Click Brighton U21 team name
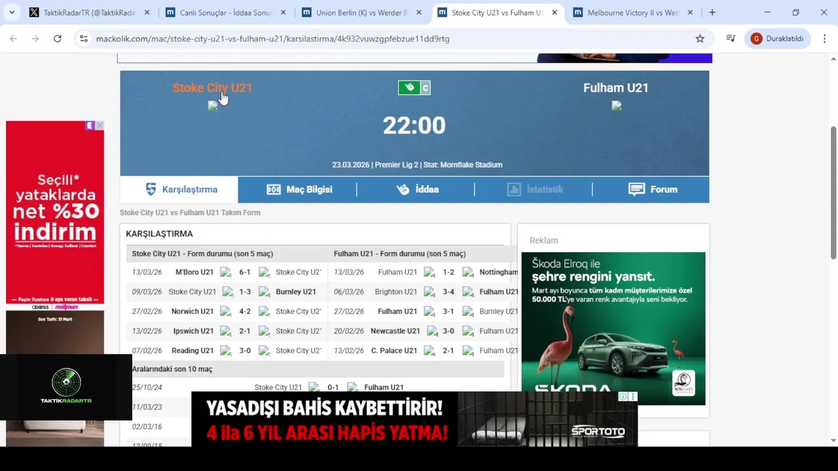The width and height of the screenshot is (838, 471). point(396,292)
